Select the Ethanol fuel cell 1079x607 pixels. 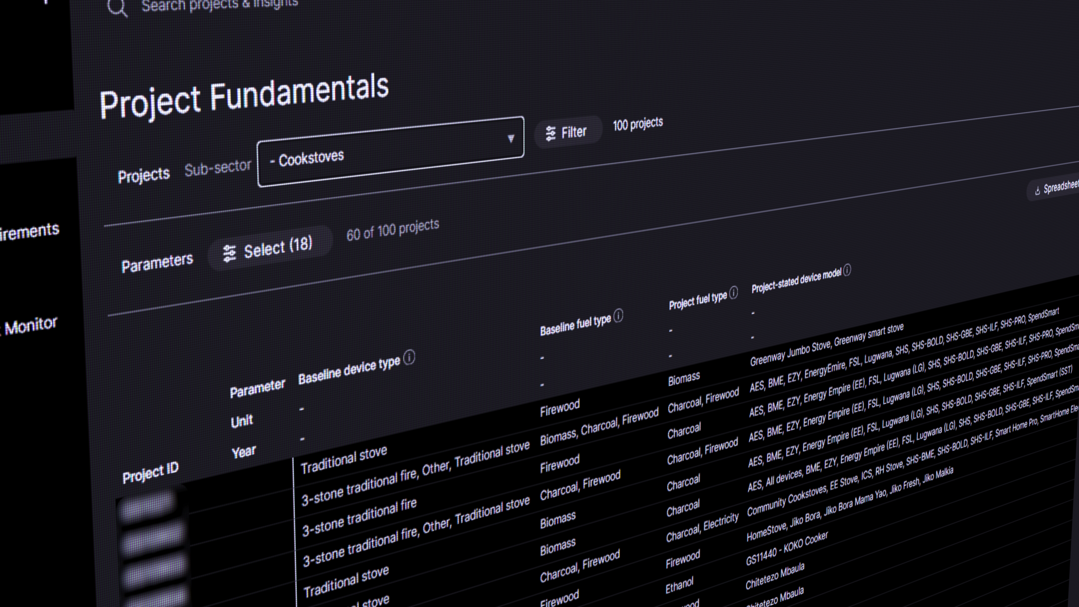(679, 585)
